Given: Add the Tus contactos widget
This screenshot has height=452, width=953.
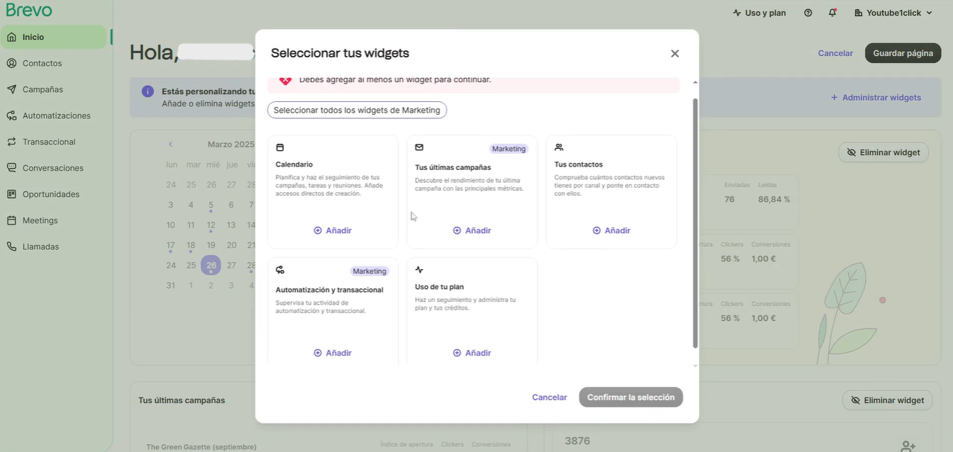Looking at the screenshot, I should tap(611, 230).
